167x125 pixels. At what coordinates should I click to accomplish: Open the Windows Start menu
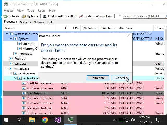[x=6, y=120]
